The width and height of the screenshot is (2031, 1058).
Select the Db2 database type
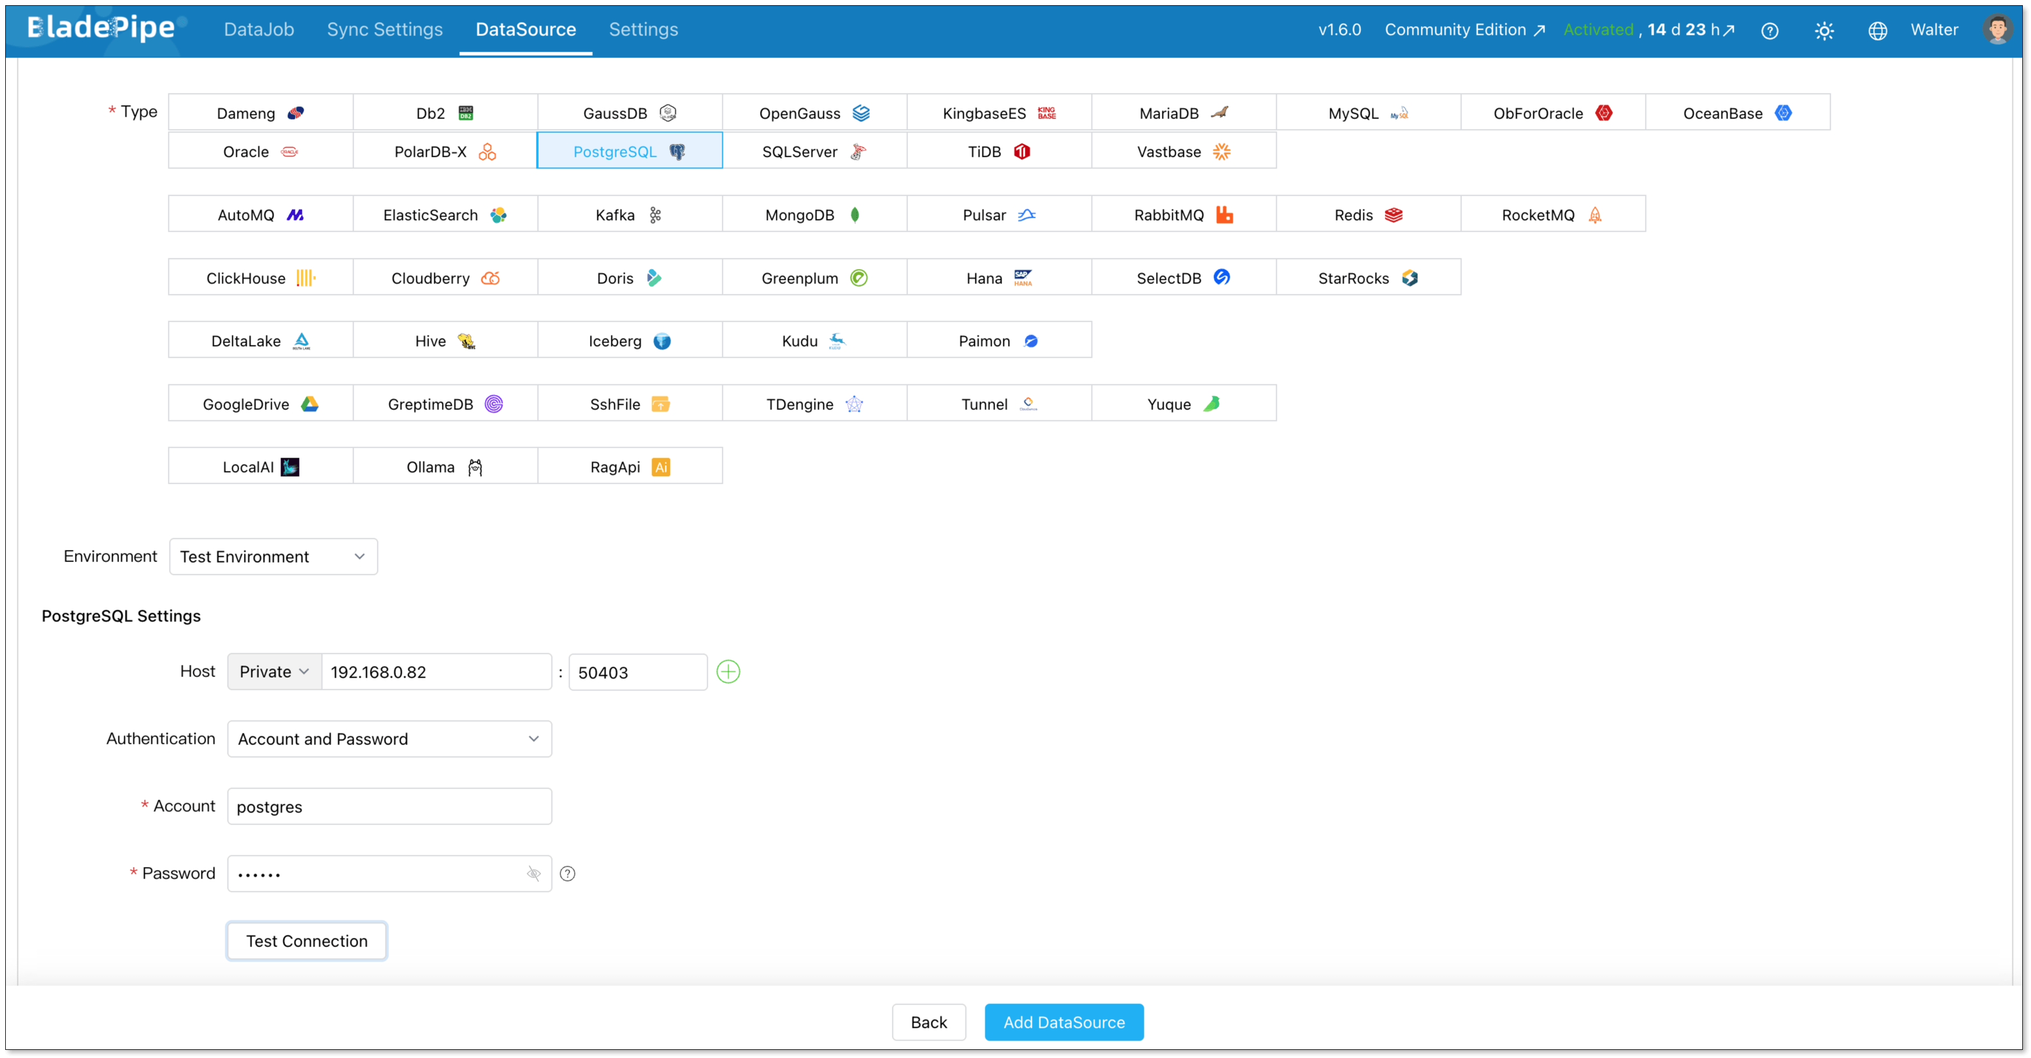pos(445,113)
